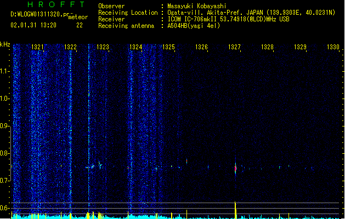Image resolution: width=345 pixels, height=219 pixels.
Task: Click the 1329 time axis marker
Action: point(300,47)
